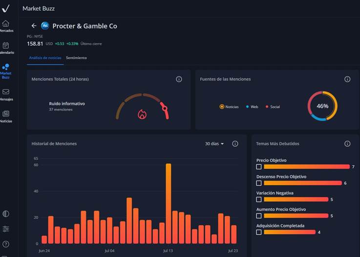Click the Último cierre label

click(91, 43)
